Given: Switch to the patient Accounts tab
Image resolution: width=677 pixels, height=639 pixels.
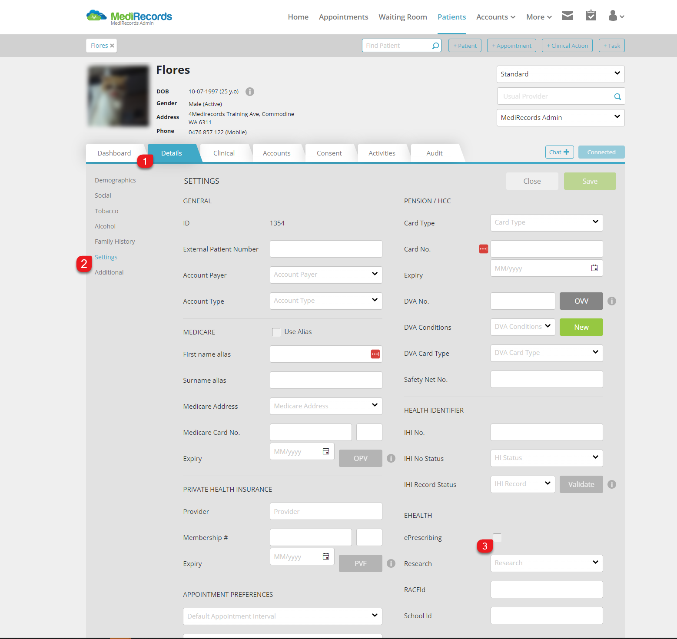Looking at the screenshot, I should tap(276, 153).
